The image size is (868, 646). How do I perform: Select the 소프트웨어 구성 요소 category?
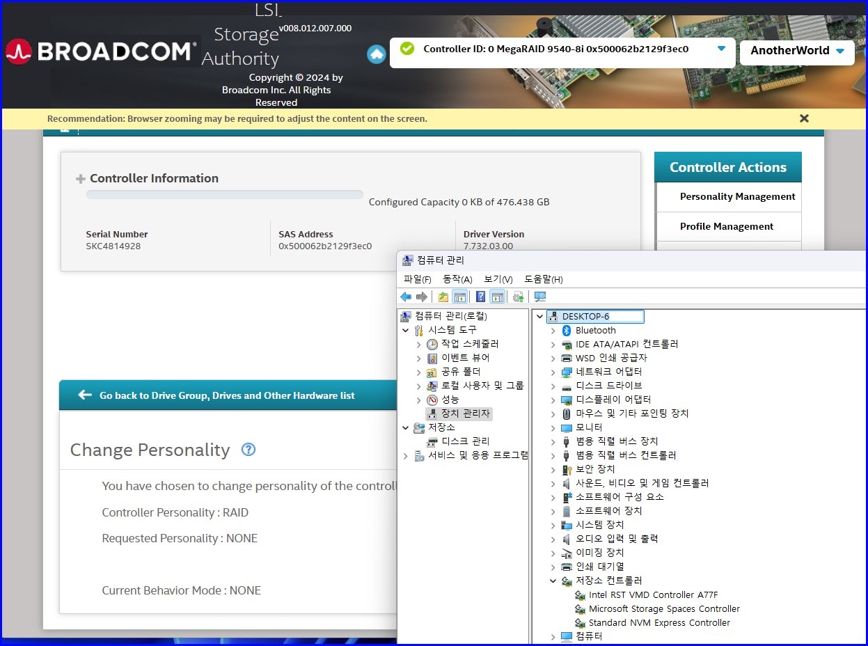620,497
